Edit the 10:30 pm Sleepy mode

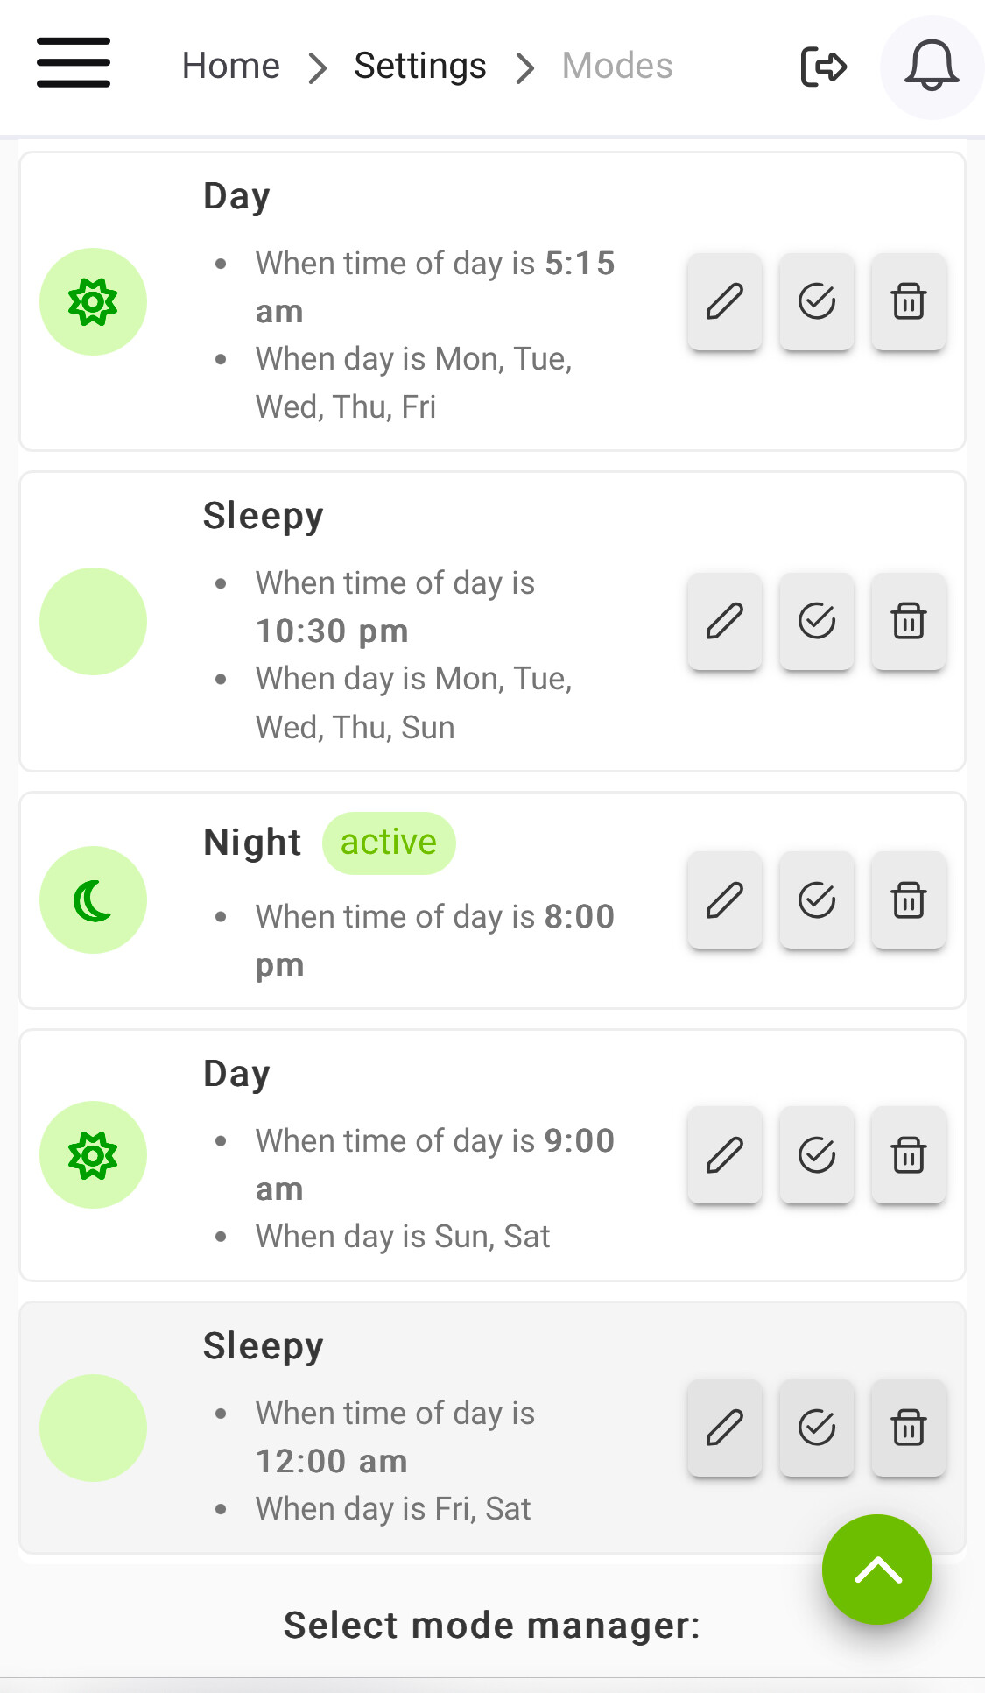(x=725, y=622)
